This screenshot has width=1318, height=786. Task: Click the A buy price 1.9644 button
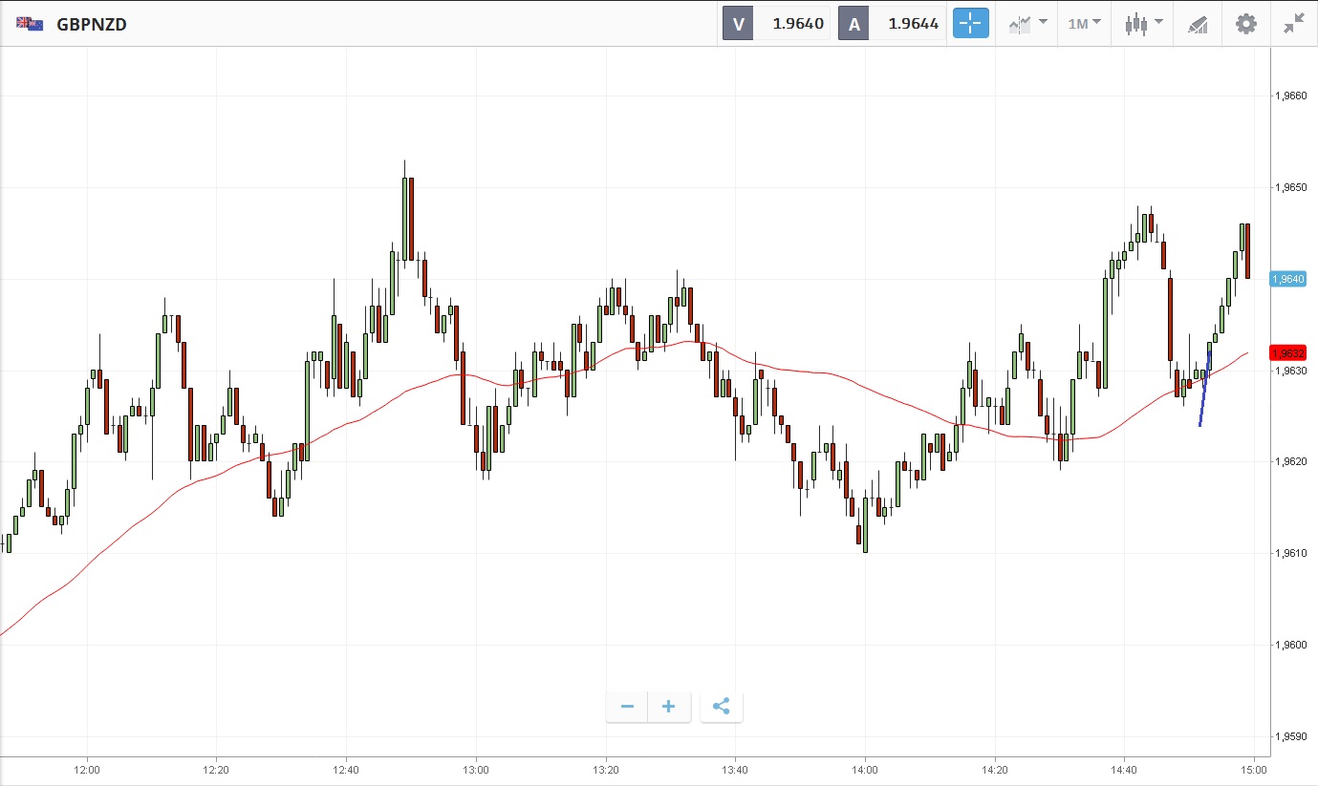(x=892, y=24)
